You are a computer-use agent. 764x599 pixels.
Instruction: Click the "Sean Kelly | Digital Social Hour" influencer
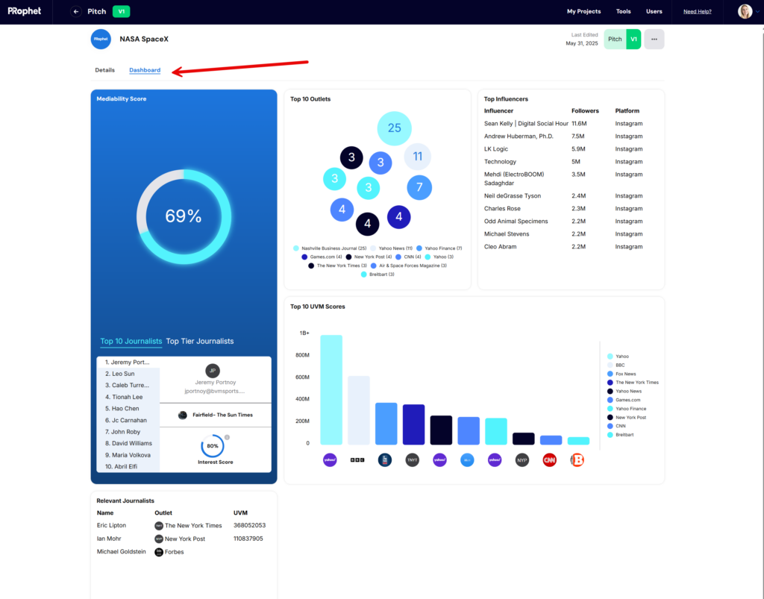(526, 124)
